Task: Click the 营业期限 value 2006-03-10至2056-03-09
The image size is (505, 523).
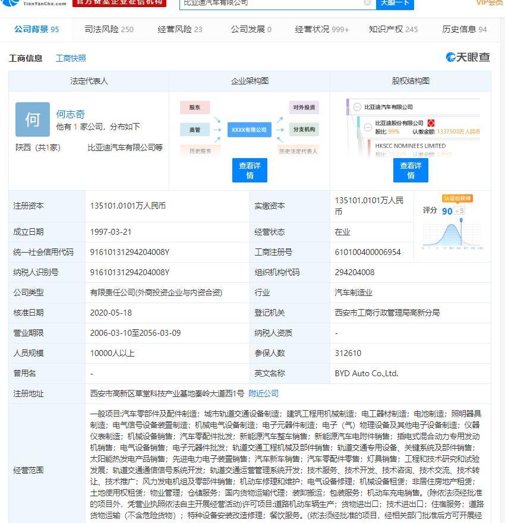Action: pyautogui.click(x=135, y=333)
